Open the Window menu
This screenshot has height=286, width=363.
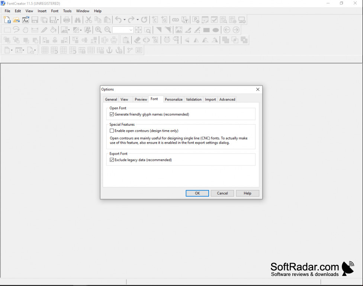83,11
